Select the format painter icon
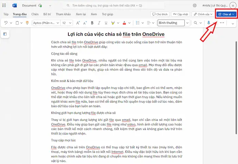The width and height of the screenshot is (238, 164). click(x=27, y=23)
